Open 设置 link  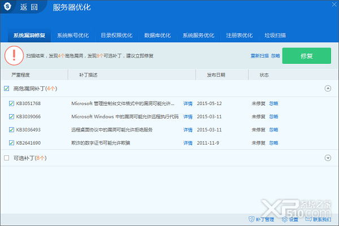pos(294,220)
